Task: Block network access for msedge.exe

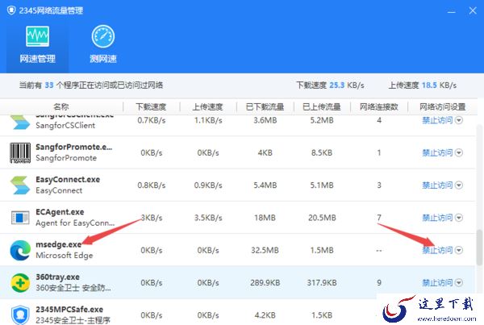Action: pos(437,250)
